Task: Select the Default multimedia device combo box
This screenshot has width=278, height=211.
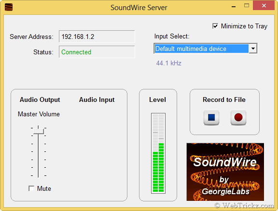Action: [206, 49]
